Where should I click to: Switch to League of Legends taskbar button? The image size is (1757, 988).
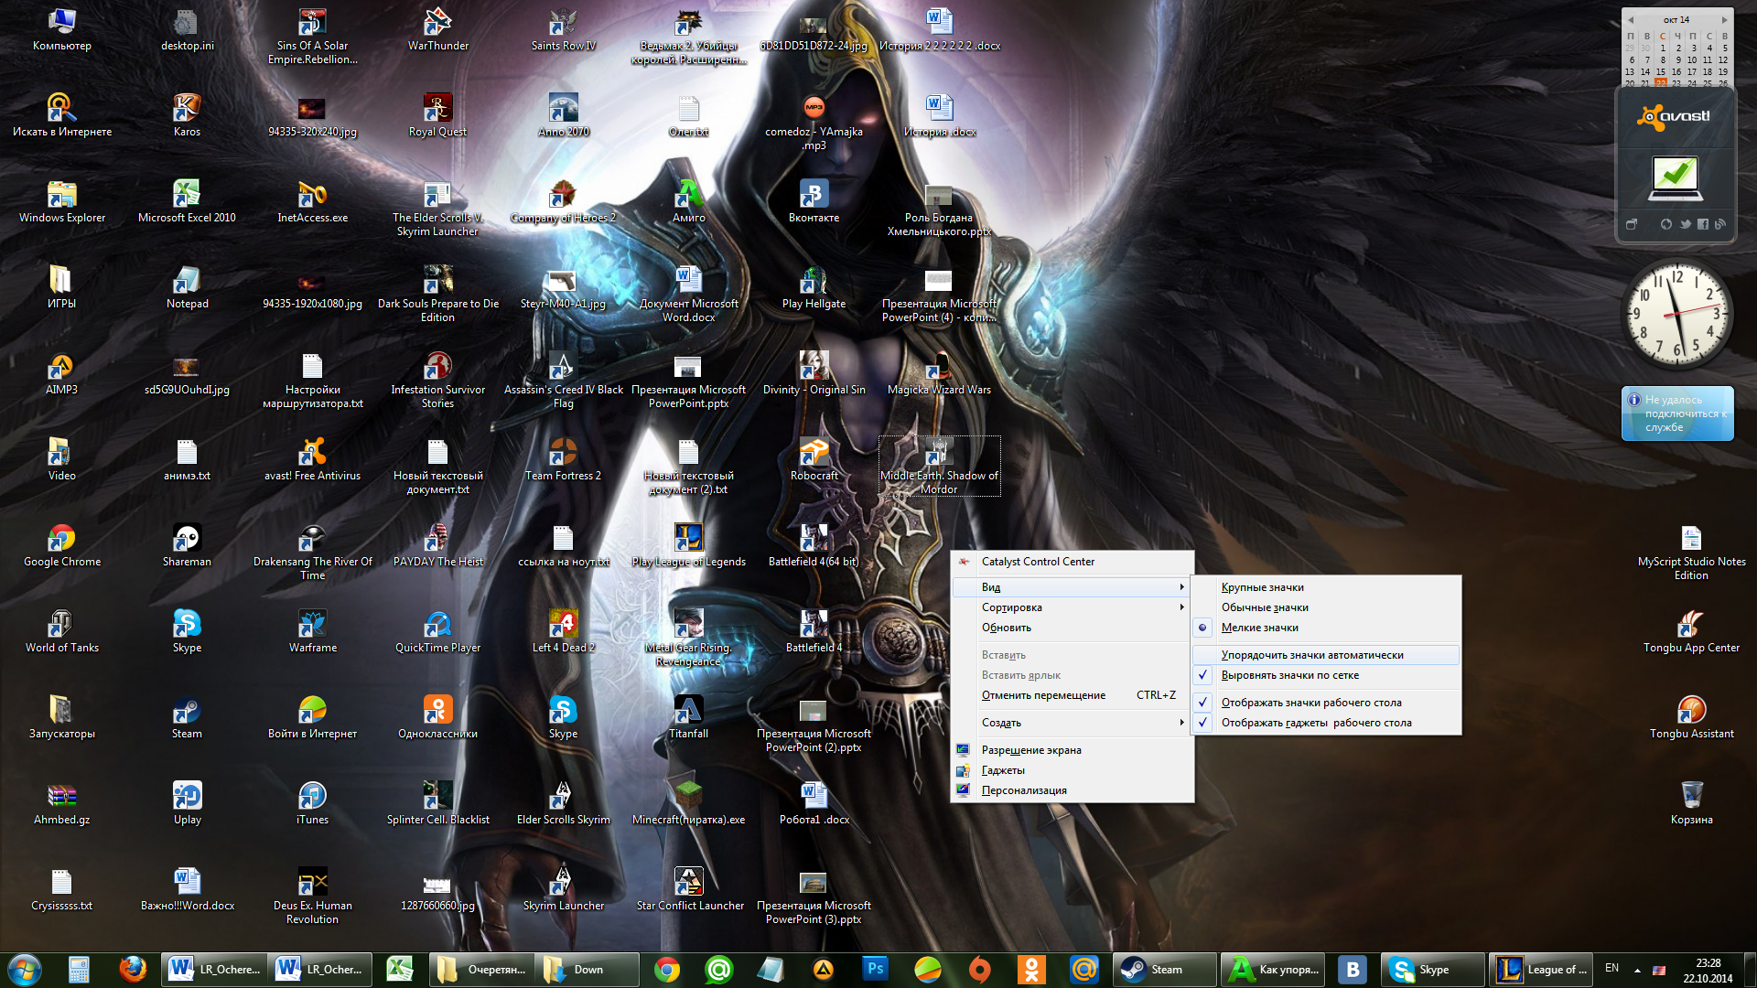[x=1539, y=970]
